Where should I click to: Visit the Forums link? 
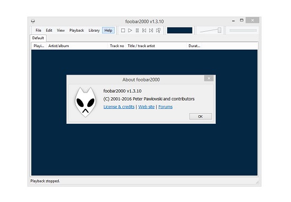tap(166, 107)
